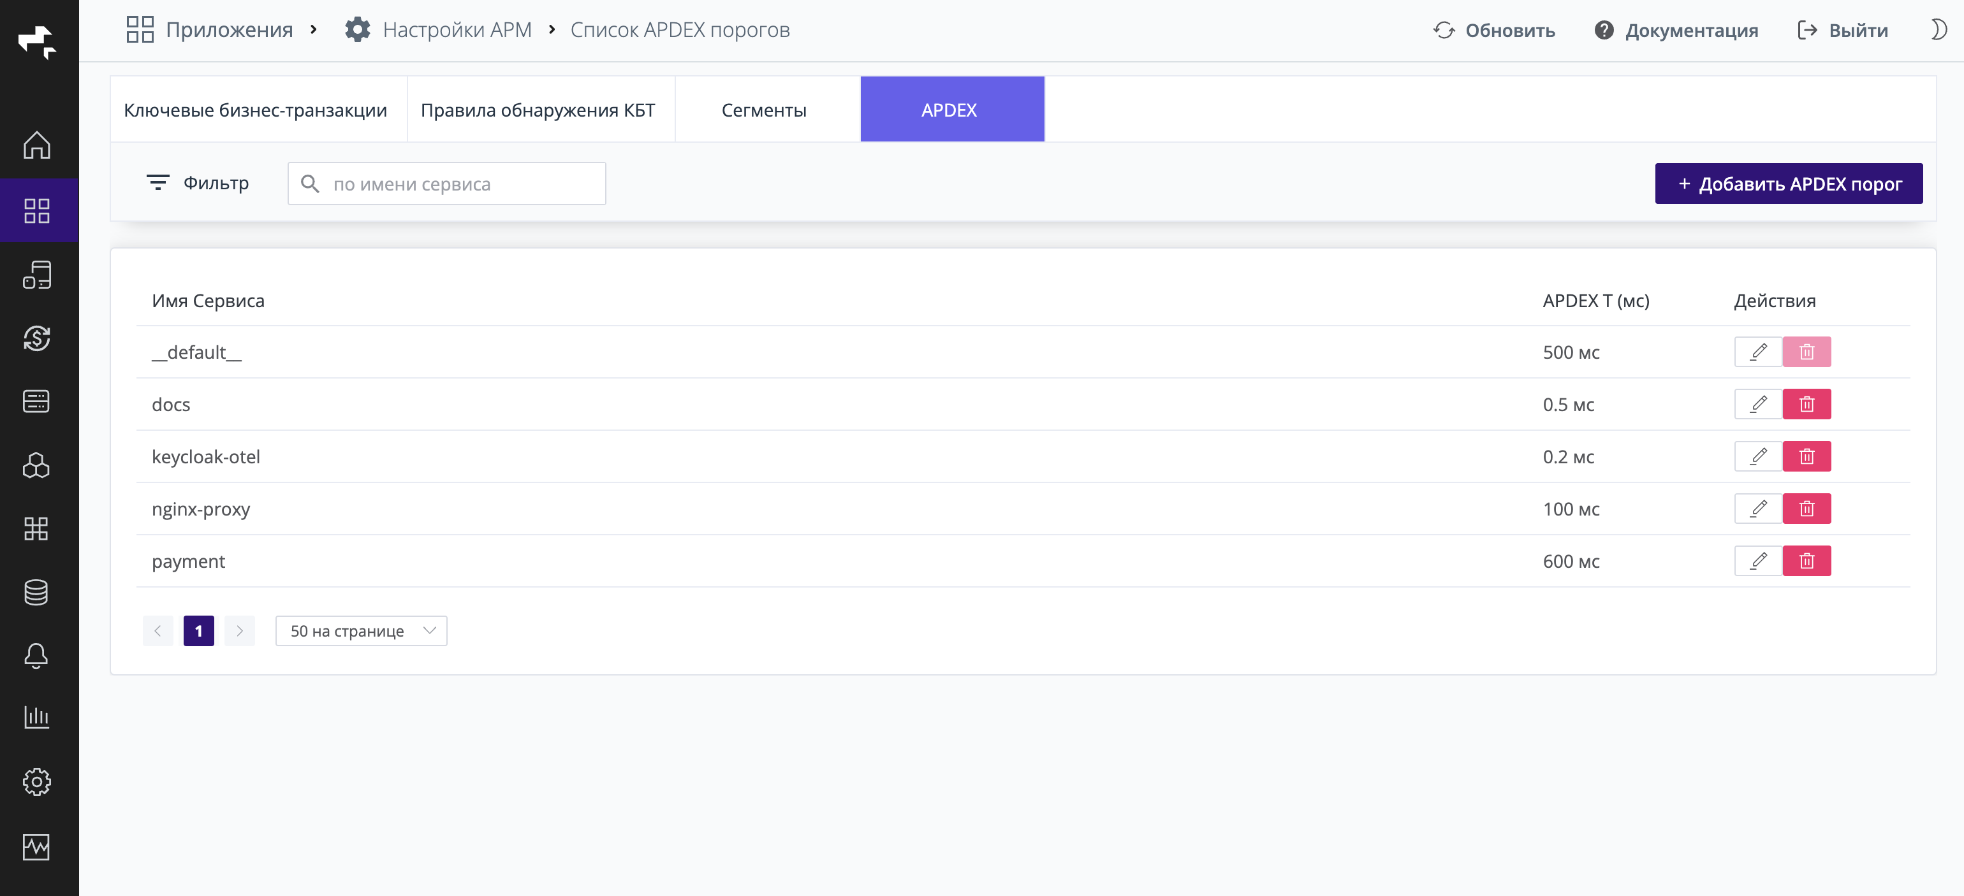Edit the APDEX threshold for docs service
Screen dimensions: 1964x896
[x=1759, y=405]
